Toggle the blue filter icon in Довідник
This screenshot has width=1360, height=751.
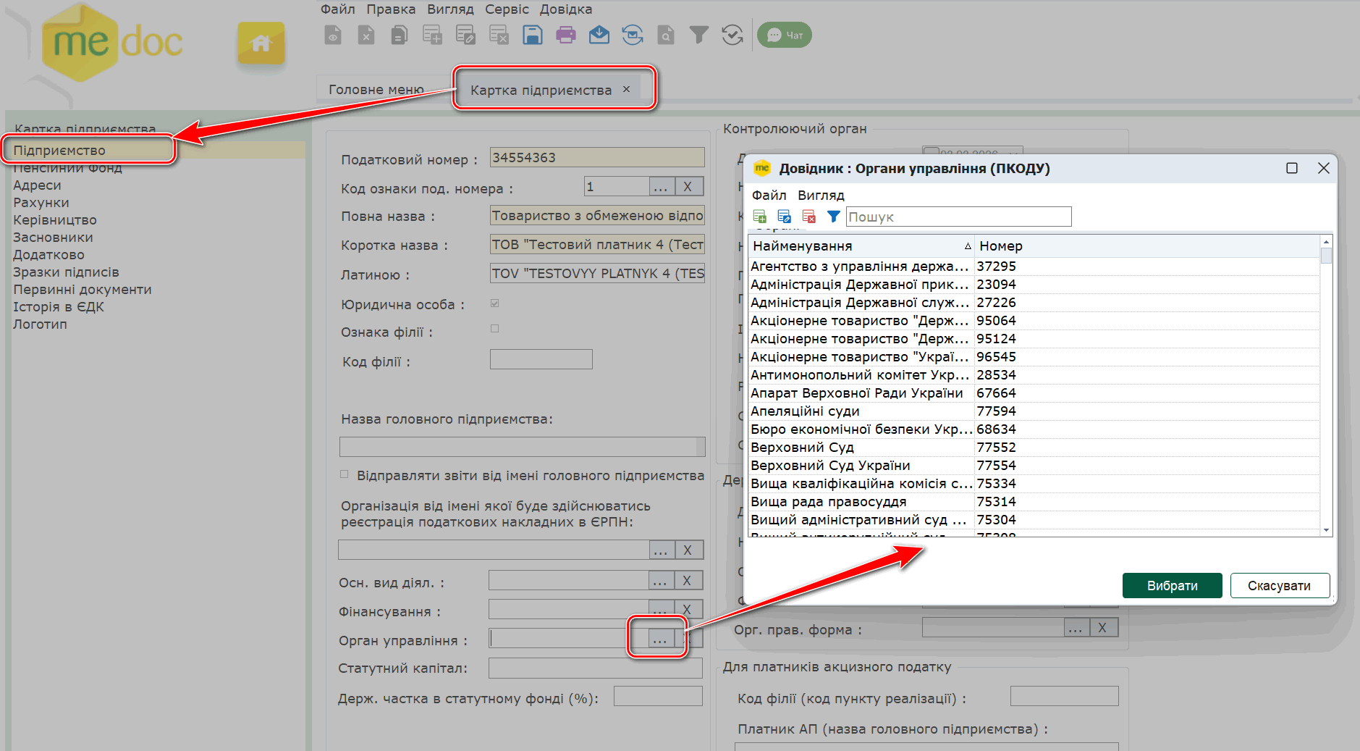click(x=833, y=217)
